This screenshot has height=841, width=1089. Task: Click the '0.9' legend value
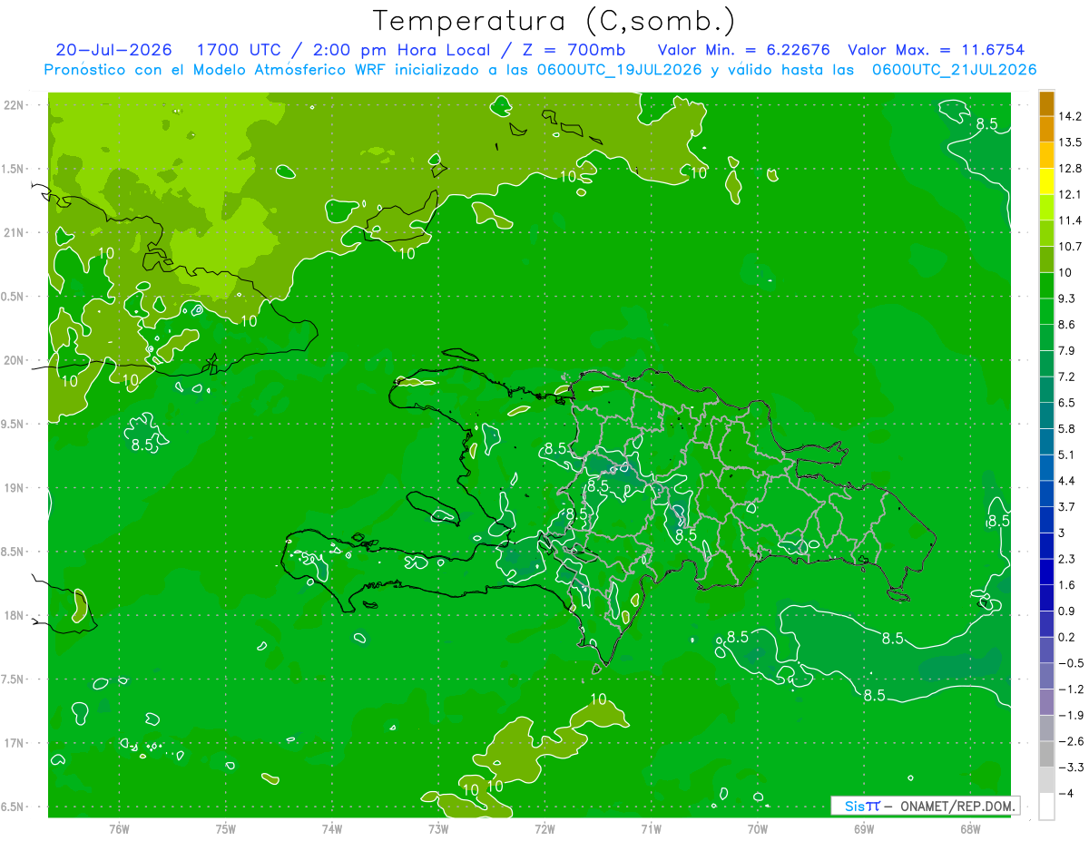(x=1068, y=611)
